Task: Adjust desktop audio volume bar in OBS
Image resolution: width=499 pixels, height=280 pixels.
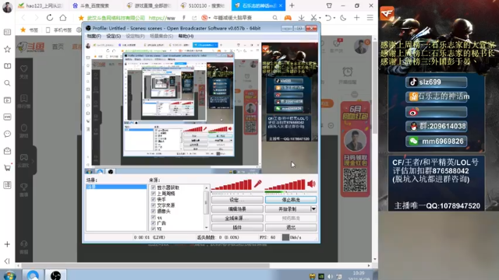Action: click(285, 185)
